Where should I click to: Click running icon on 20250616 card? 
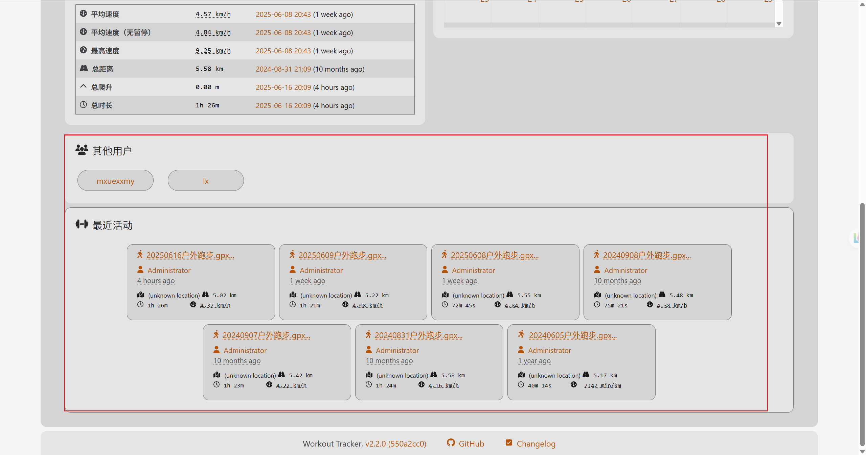tap(140, 254)
